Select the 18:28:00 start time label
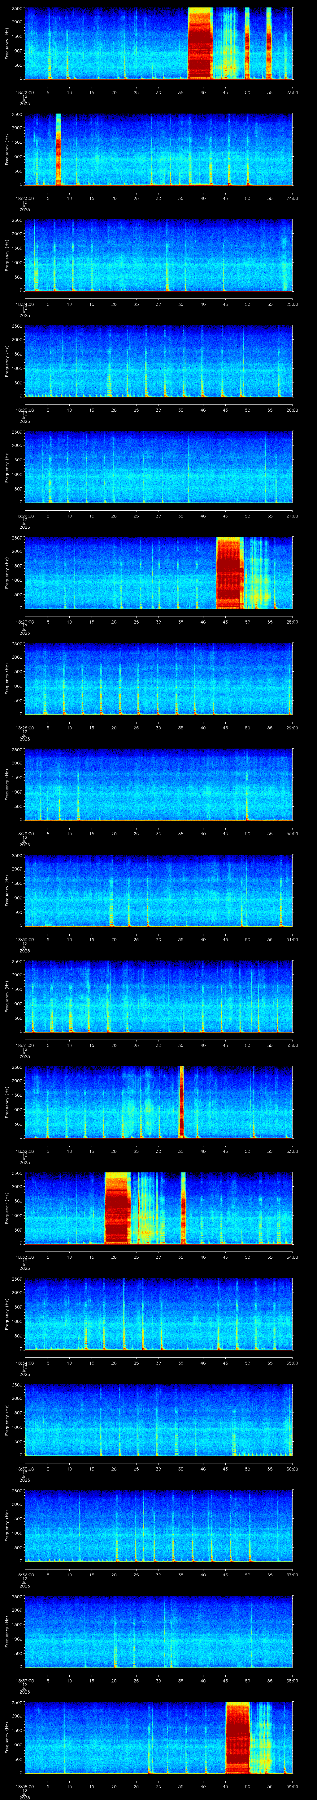This screenshot has width=317, height=1800. tap(24, 728)
